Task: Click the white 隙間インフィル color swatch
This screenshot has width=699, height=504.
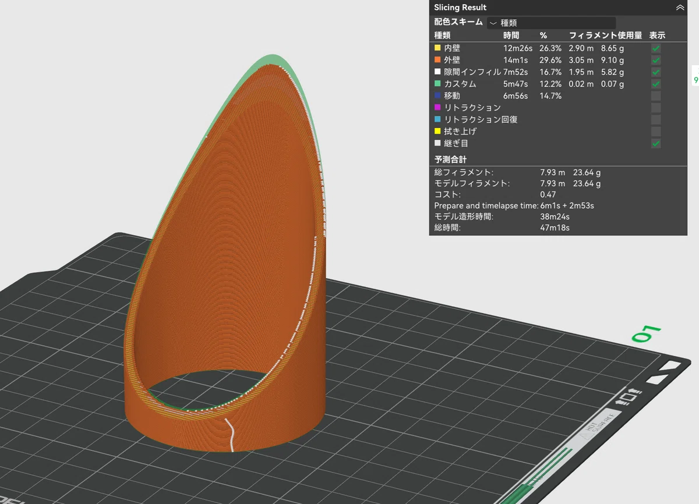Action: coord(437,72)
